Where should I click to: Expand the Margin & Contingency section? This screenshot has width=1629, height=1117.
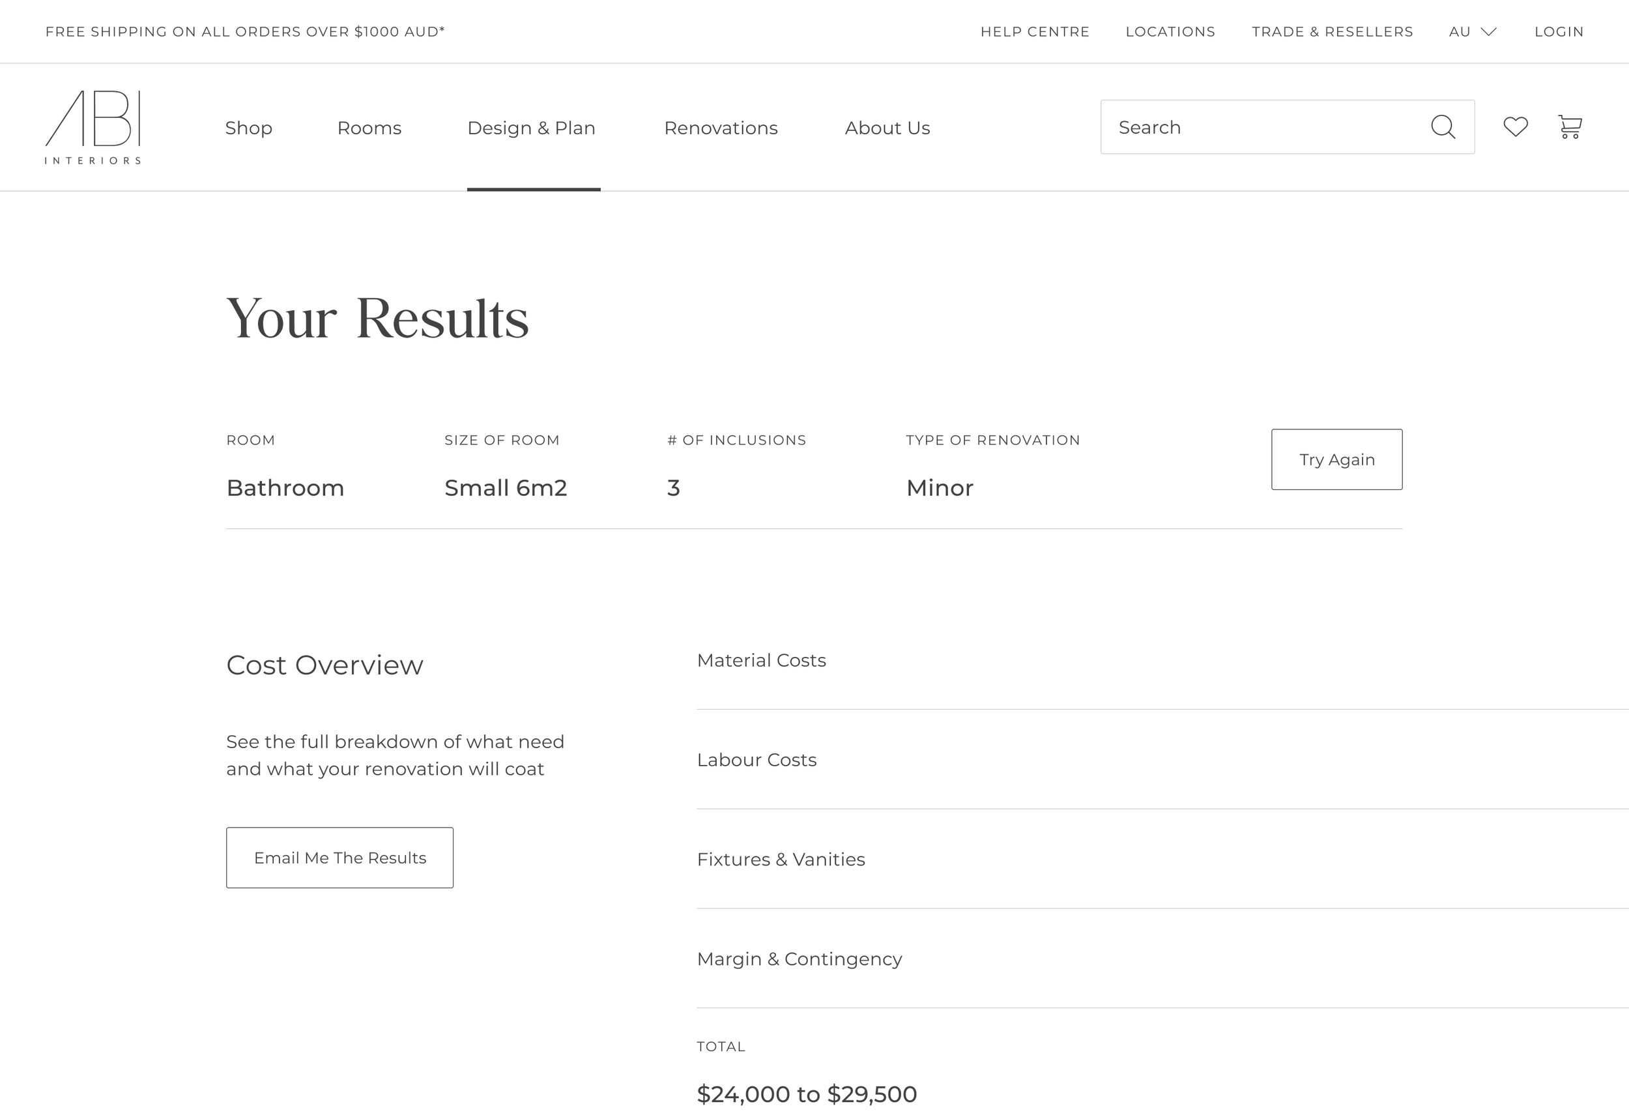[799, 959]
